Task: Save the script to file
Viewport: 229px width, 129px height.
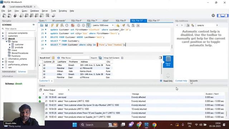Action: [47, 25]
